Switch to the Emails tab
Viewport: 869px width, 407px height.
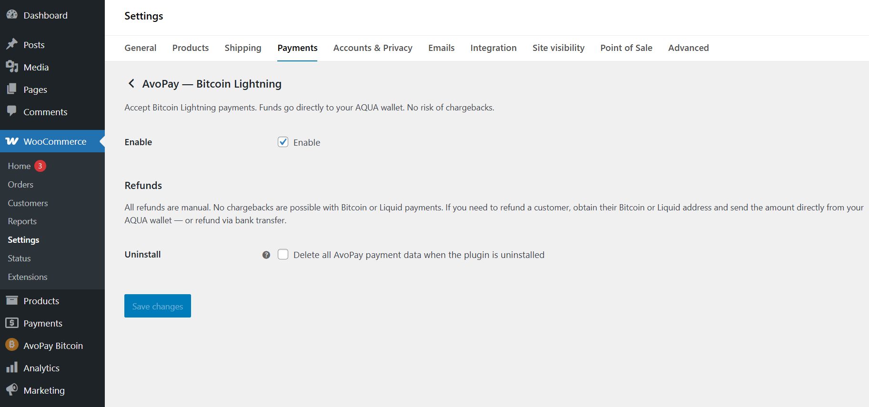tap(441, 48)
